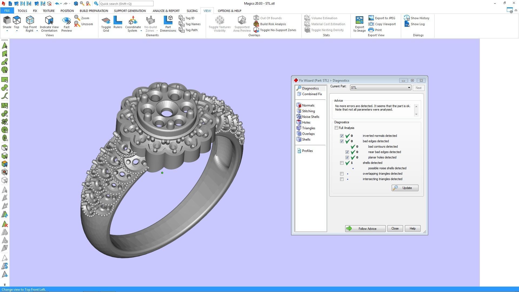Image resolution: width=519 pixels, height=292 pixels.
Task: Open Show Log dialog
Action: [414, 24]
